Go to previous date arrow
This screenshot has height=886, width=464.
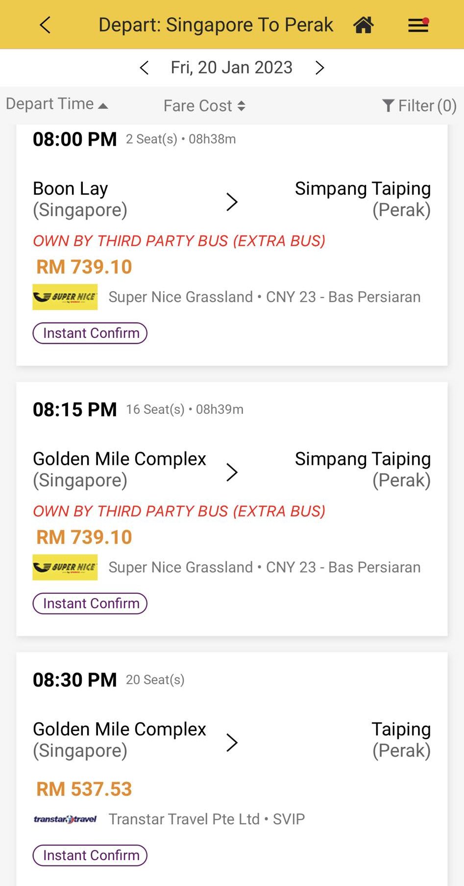click(144, 68)
